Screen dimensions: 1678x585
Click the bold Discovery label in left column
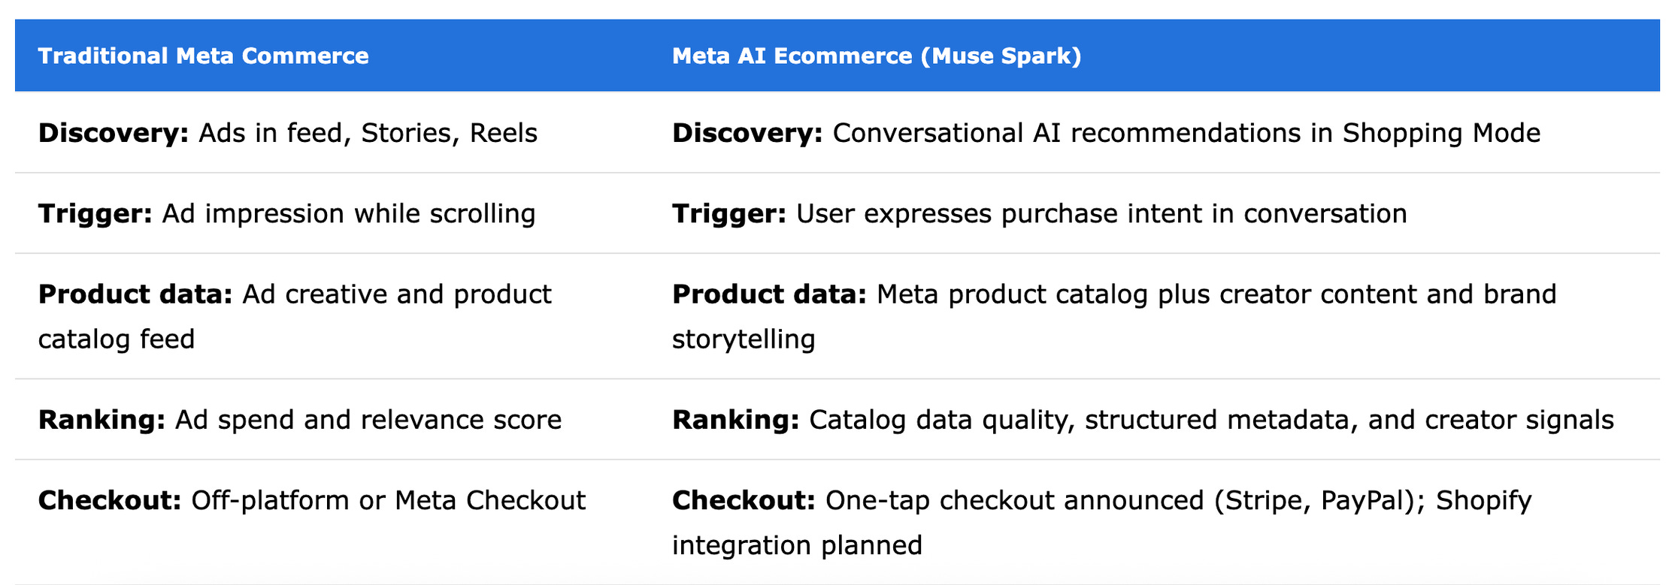[114, 133]
